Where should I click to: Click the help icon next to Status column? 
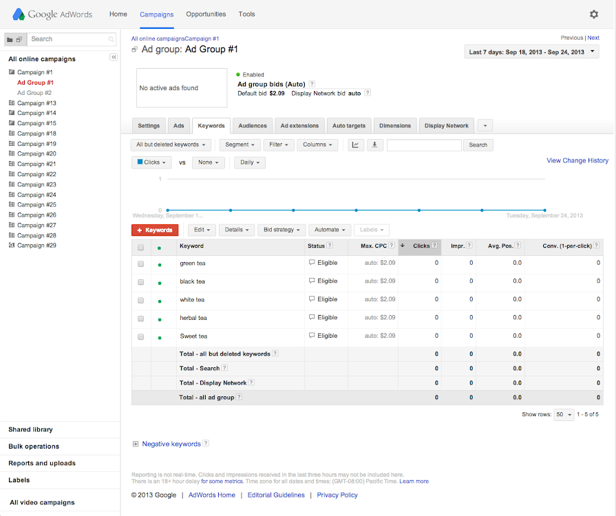(330, 246)
